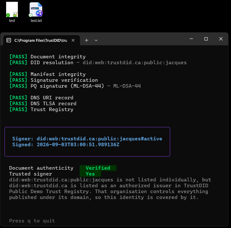Close the terminal window
The image size is (231, 228).
(221, 39)
